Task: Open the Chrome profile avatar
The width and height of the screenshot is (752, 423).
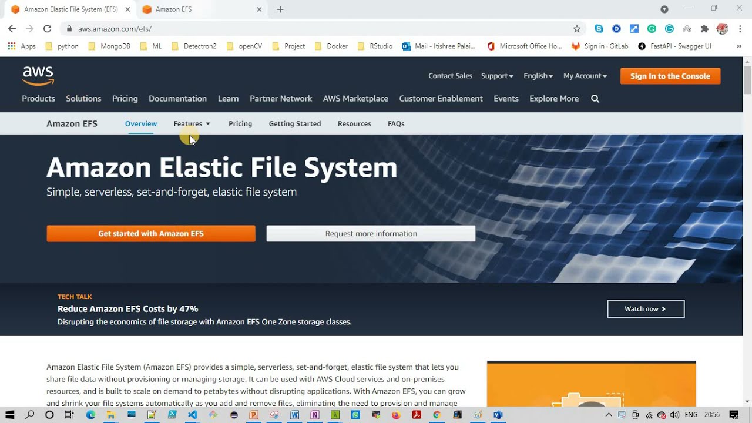Action: tap(723, 29)
